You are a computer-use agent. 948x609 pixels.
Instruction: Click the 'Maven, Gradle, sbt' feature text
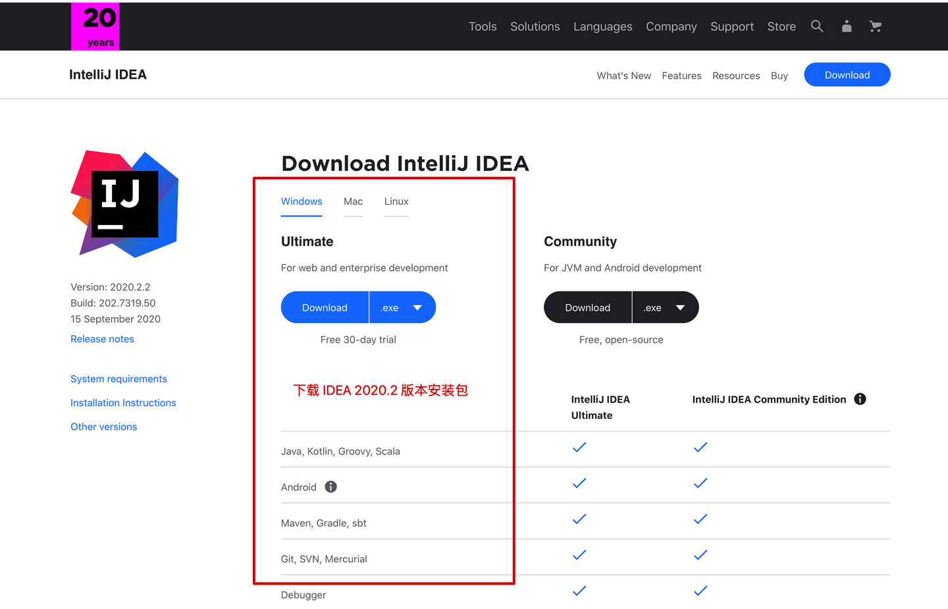(x=324, y=523)
